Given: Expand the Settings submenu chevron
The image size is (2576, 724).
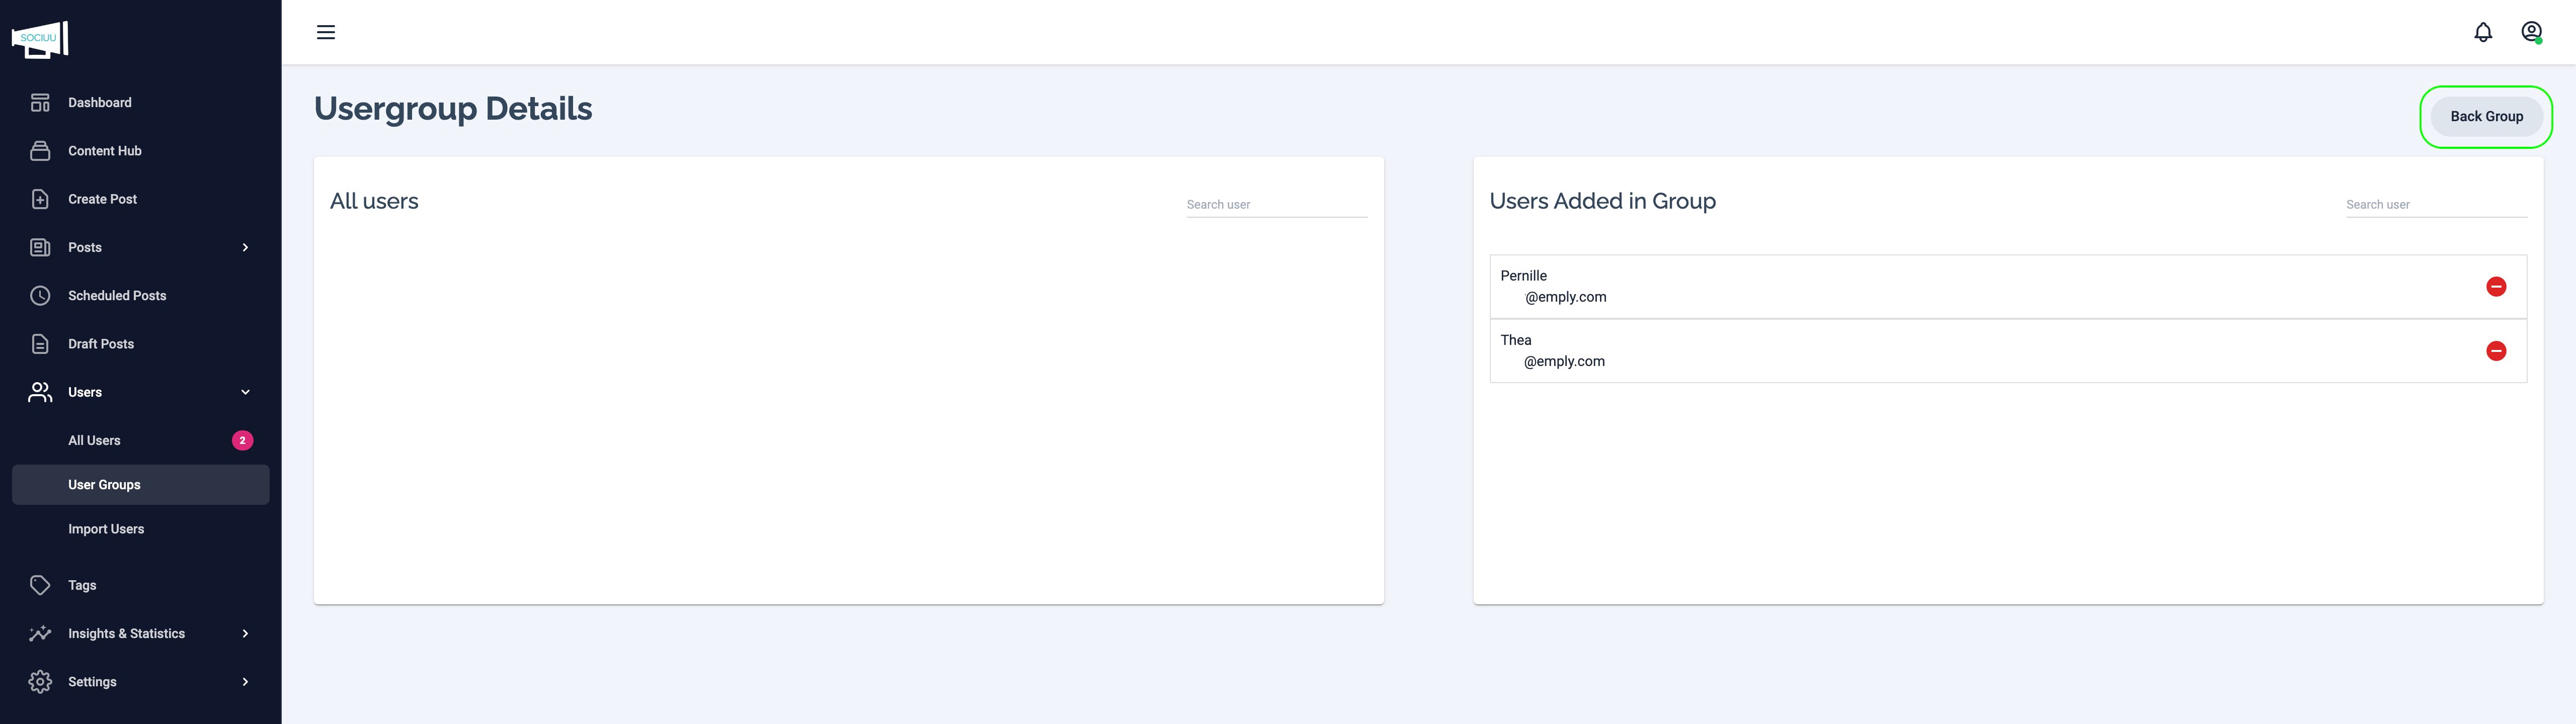Looking at the screenshot, I should coord(245,682).
